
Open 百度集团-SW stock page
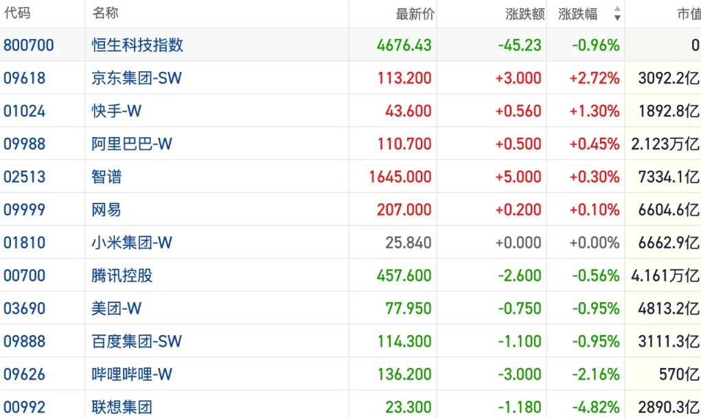click(x=137, y=341)
